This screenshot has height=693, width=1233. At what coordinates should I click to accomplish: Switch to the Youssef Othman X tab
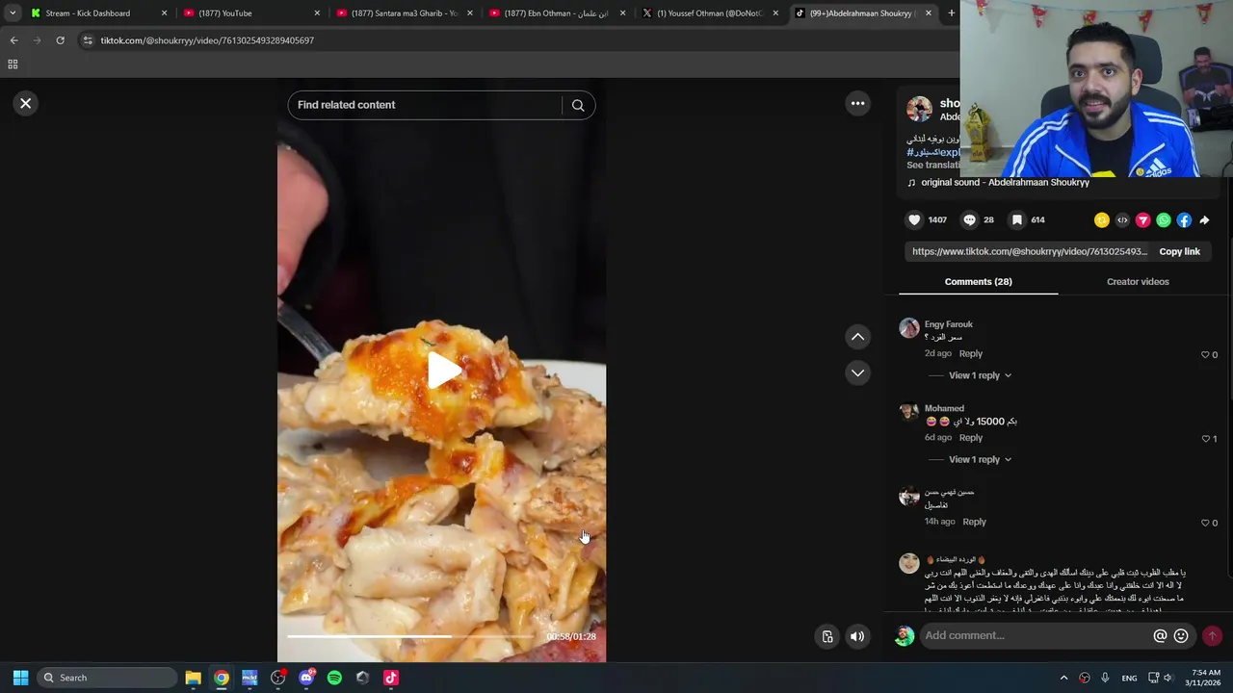pos(709,13)
